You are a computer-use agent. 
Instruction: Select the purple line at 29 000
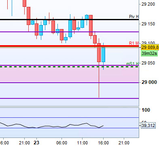[69, 83]
